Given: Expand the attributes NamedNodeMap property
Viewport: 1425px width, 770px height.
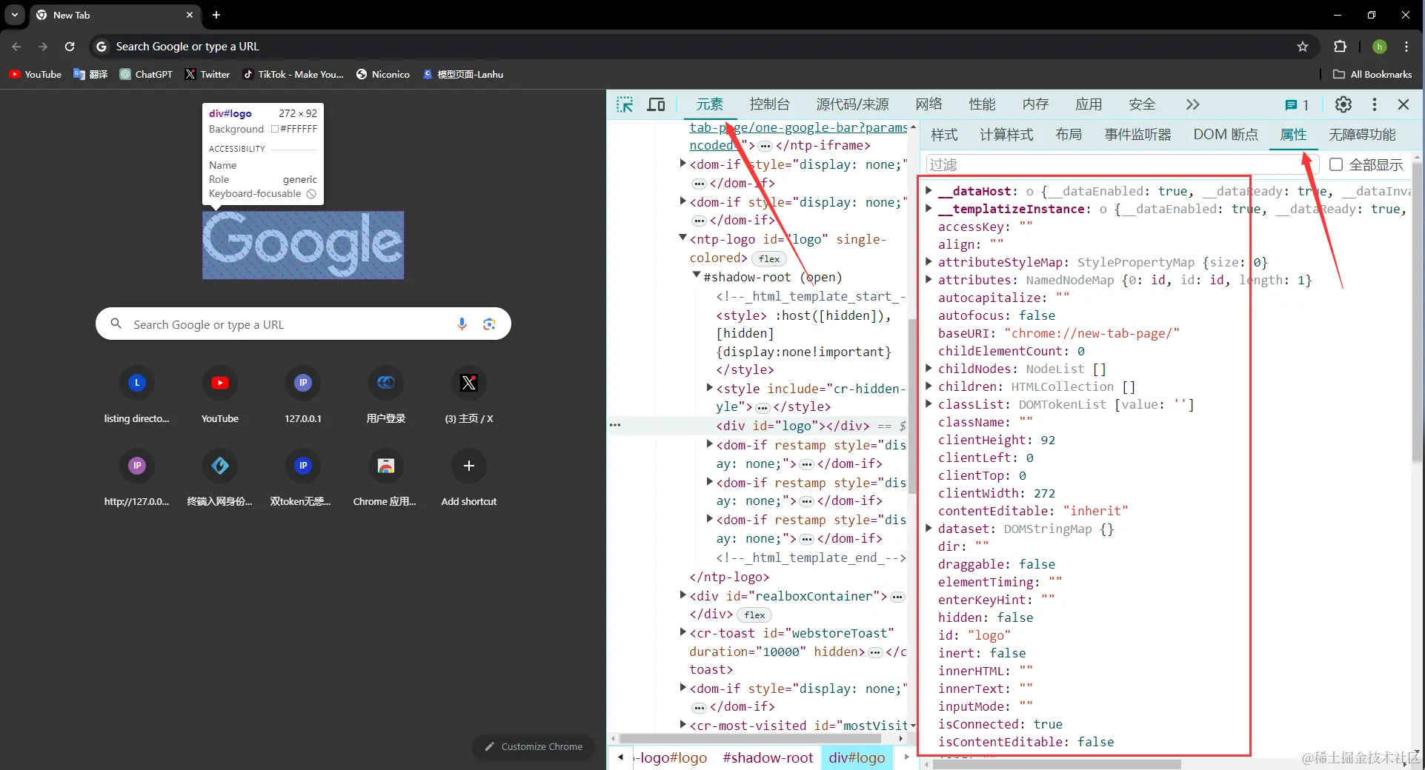Looking at the screenshot, I should pyautogui.click(x=929, y=280).
